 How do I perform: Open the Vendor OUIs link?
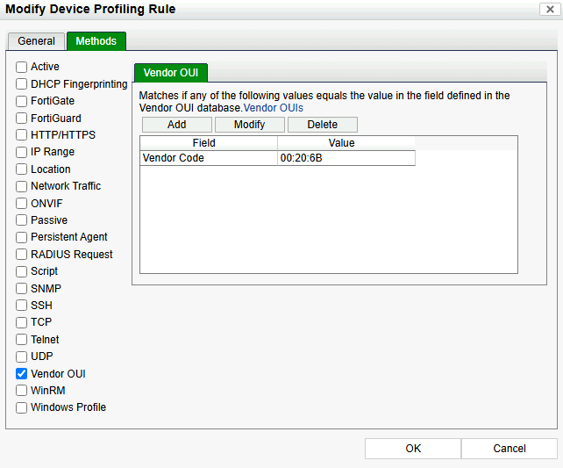click(273, 108)
